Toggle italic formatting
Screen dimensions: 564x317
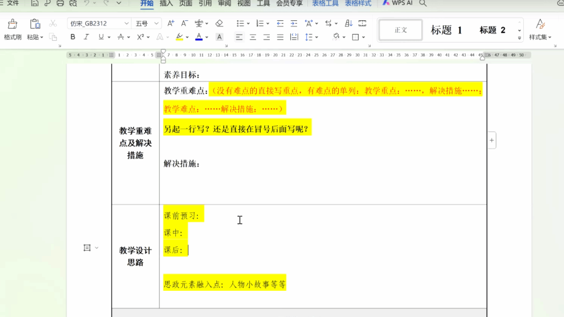(86, 37)
